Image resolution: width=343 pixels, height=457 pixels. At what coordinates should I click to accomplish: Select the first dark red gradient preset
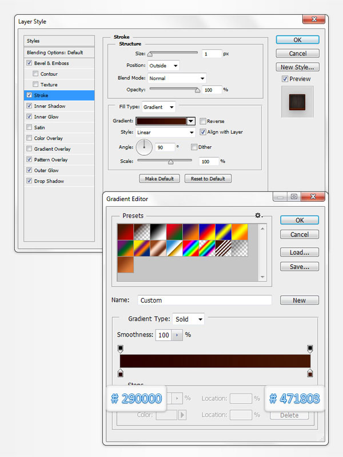tap(125, 232)
